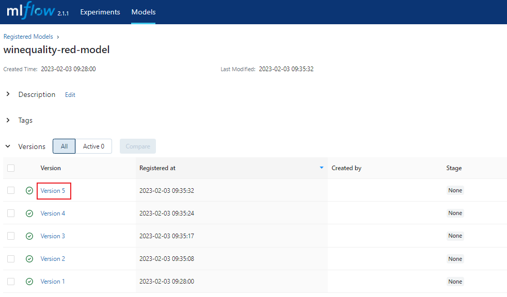Open the Models tab
Screen dimensions: 507x297
(143, 12)
